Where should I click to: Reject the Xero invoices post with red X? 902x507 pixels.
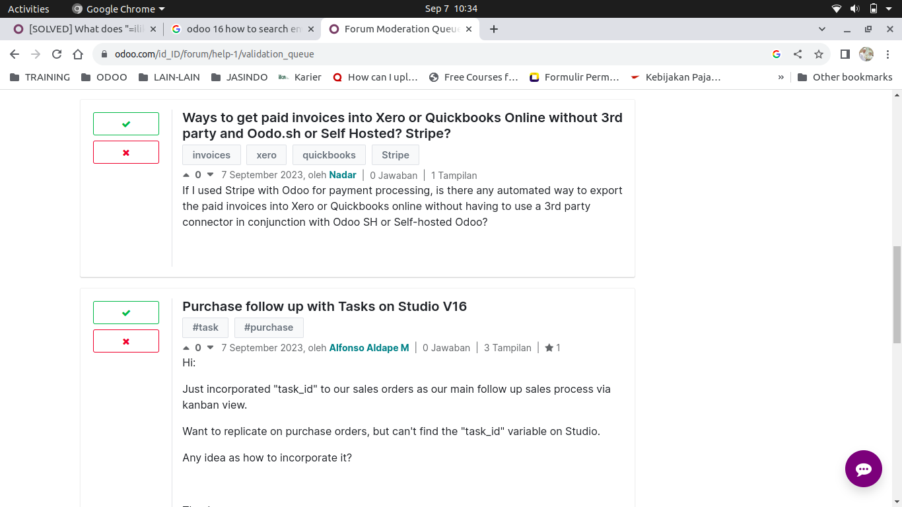(126, 152)
